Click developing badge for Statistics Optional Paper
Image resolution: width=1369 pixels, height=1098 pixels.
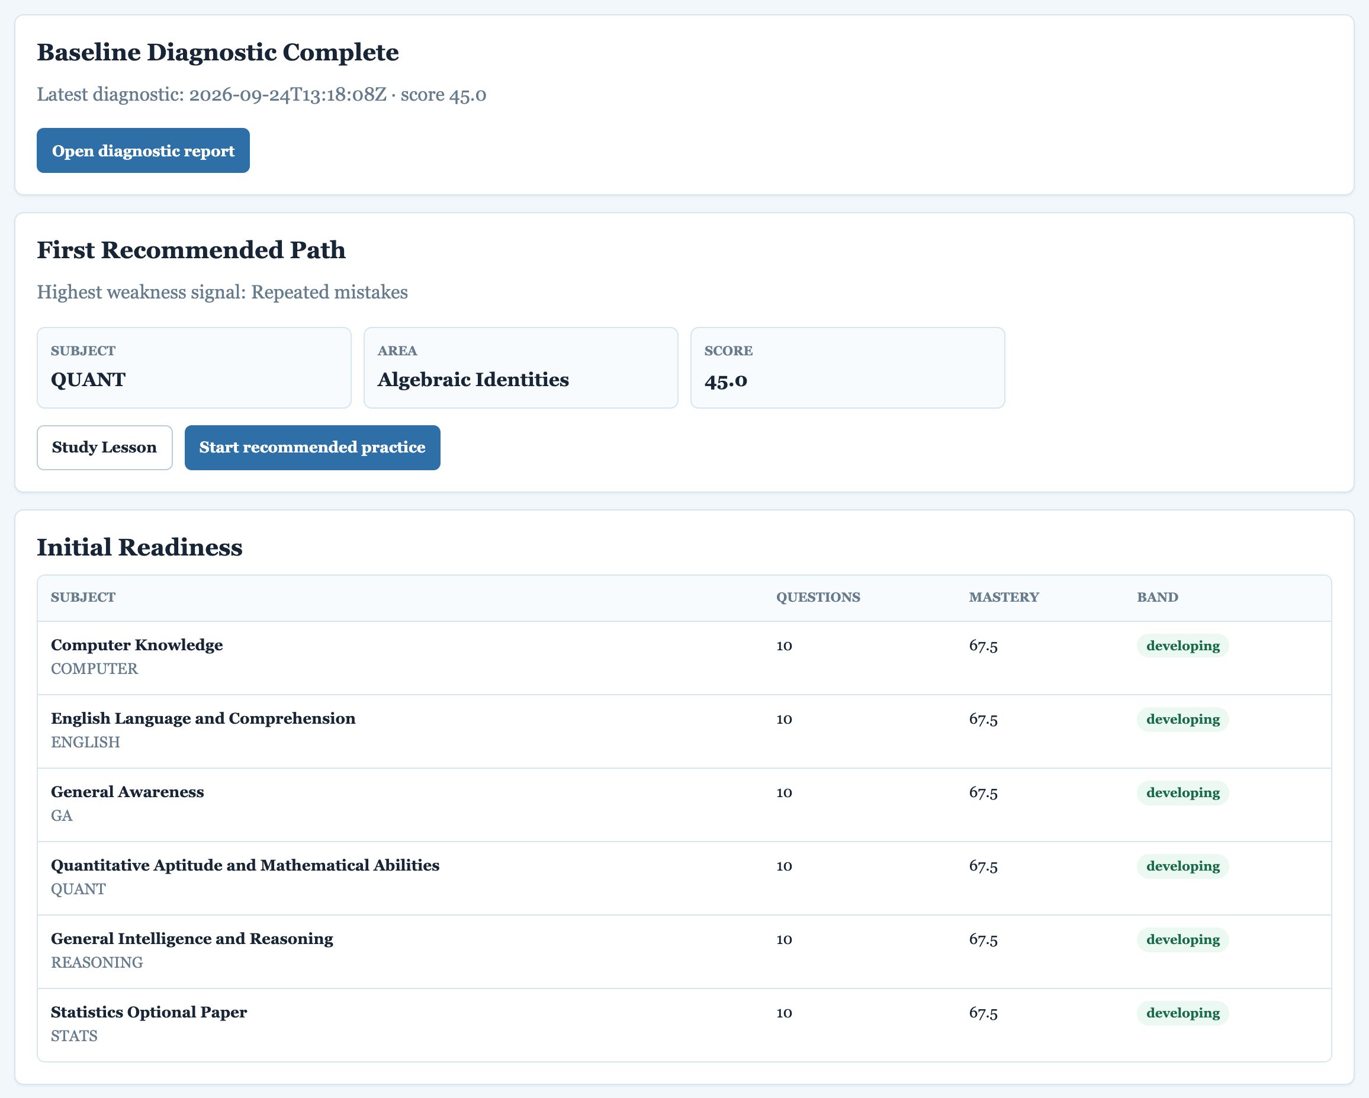pyautogui.click(x=1183, y=1013)
